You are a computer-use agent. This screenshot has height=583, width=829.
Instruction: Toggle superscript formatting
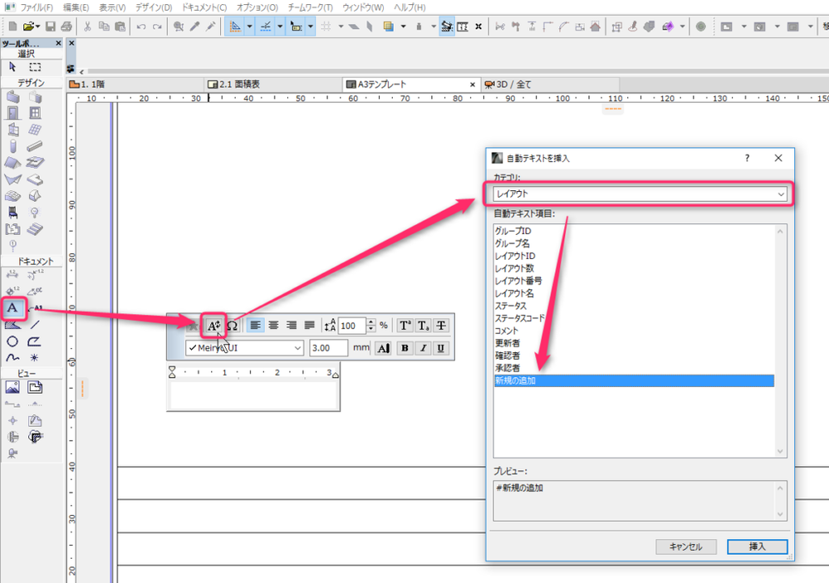[x=405, y=326]
